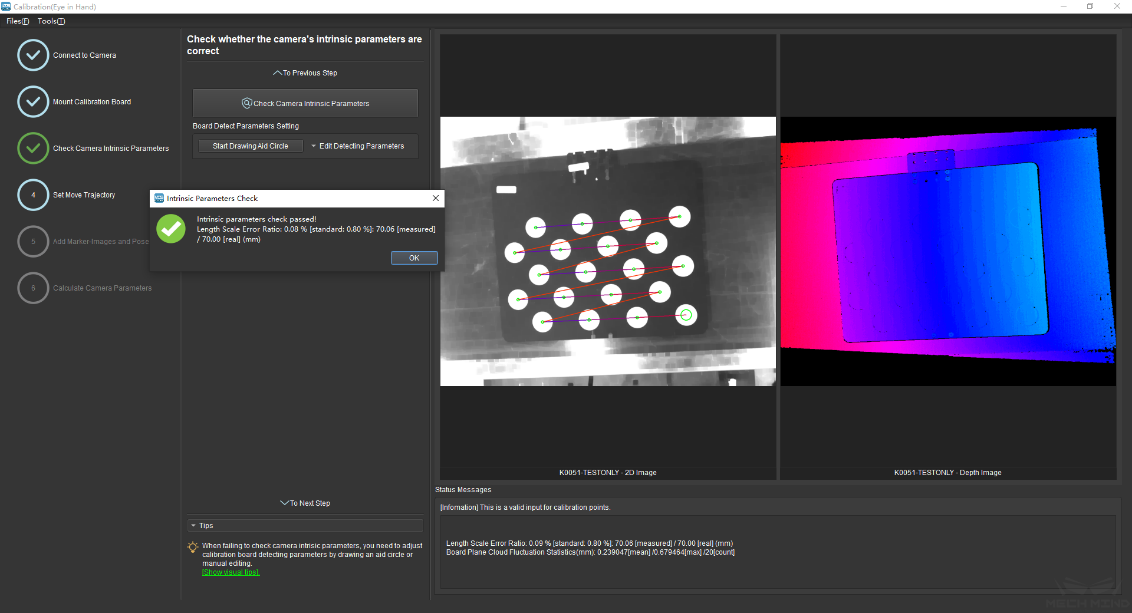Screen dimensions: 1132x613
Task: Click step 5 Add Marker-Images and Pose circle
Action: coord(33,242)
